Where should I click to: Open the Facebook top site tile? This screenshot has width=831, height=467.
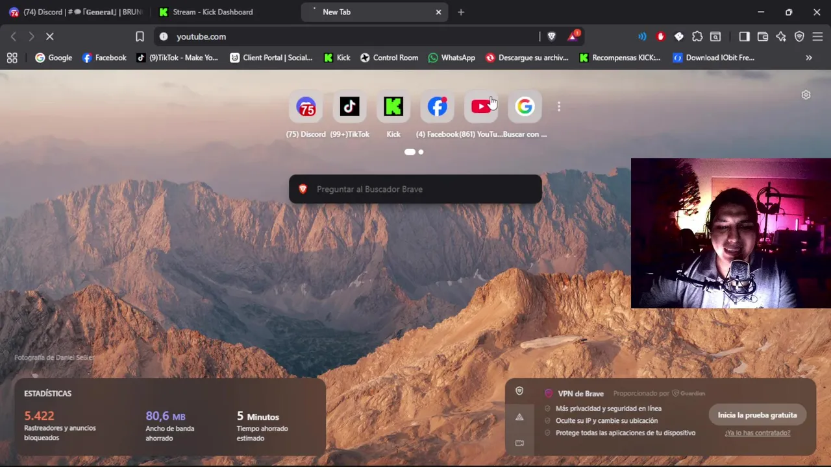[437, 106]
